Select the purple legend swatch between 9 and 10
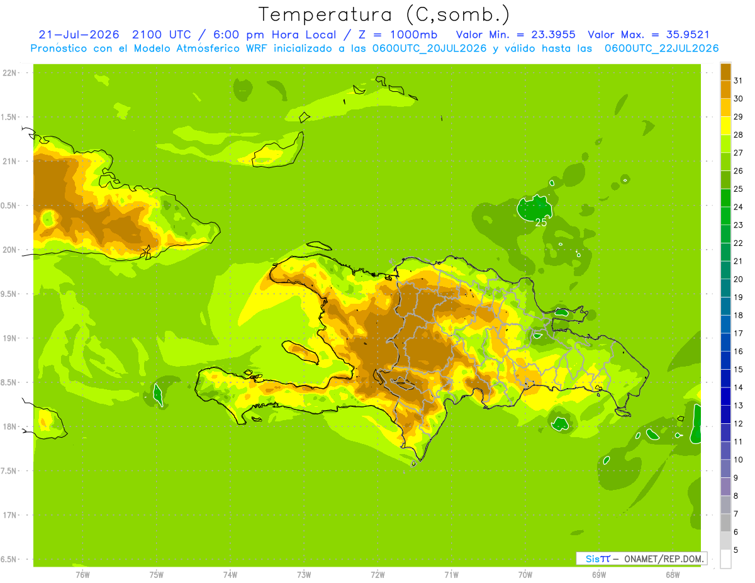The height and width of the screenshot is (583, 755). click(x=725, y=469)
